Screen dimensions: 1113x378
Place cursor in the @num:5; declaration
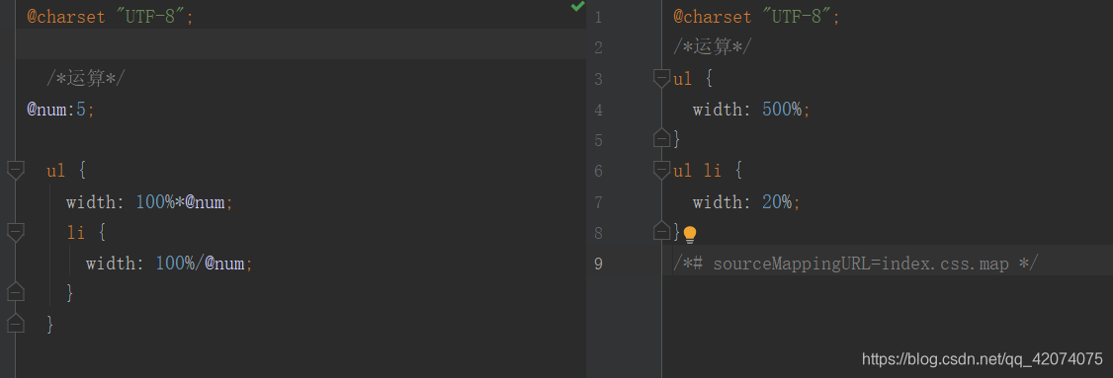pos(60,110)
